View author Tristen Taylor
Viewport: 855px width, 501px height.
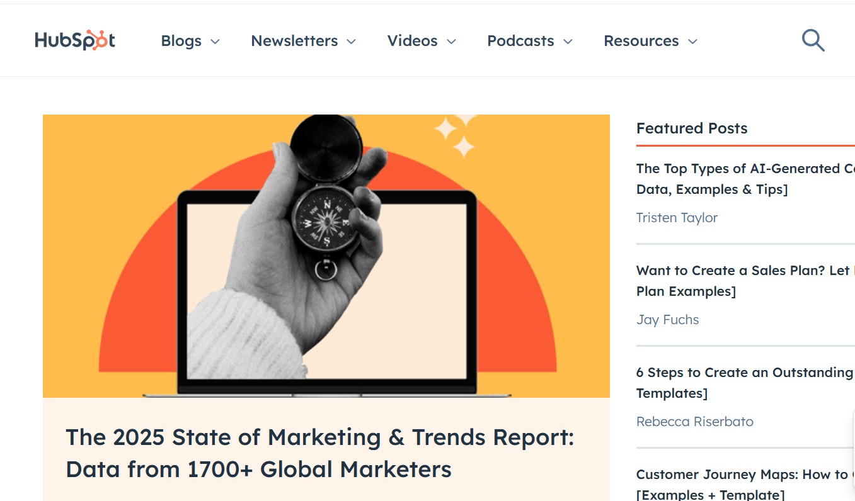677,218
